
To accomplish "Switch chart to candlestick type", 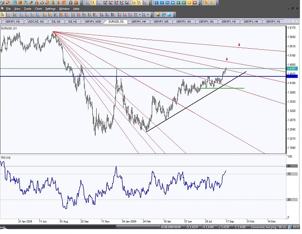I will point(93,3).
